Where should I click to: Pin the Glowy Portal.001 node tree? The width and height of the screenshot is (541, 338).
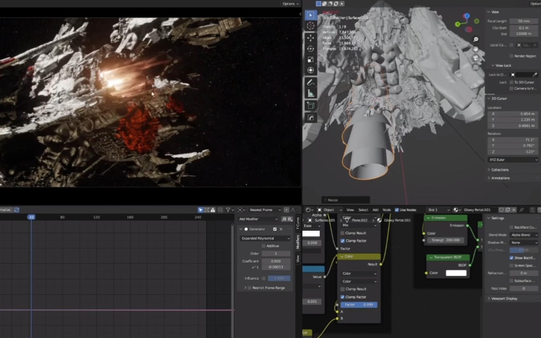(x=522, y=210)
